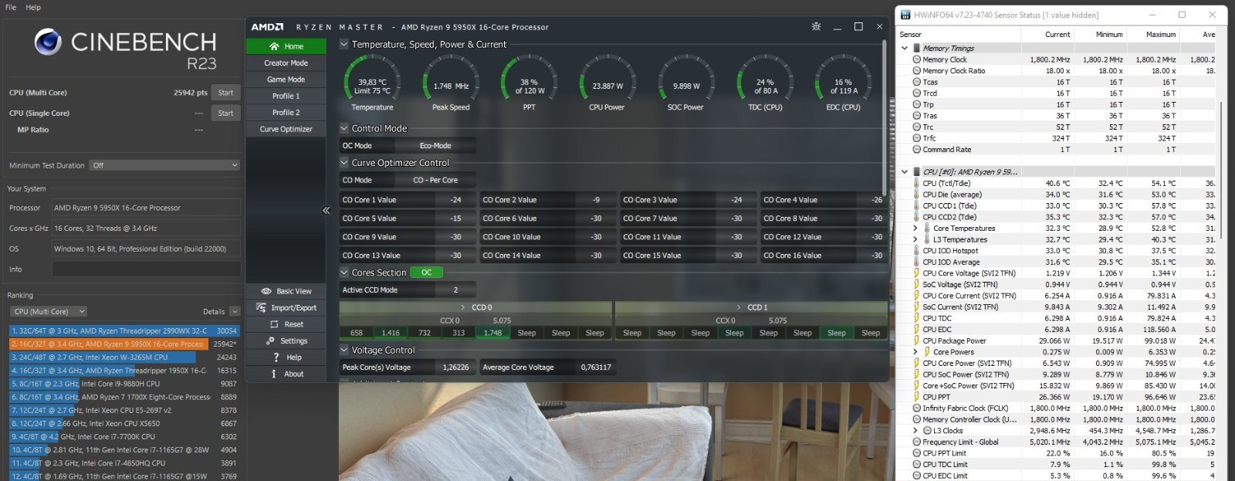Click the Reset icon in Ryzen Master sidebar

click(x=273, y=324)
